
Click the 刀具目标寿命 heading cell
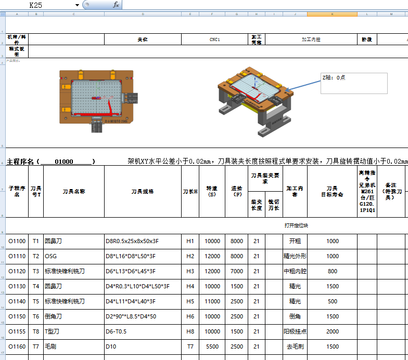point(332,191)
